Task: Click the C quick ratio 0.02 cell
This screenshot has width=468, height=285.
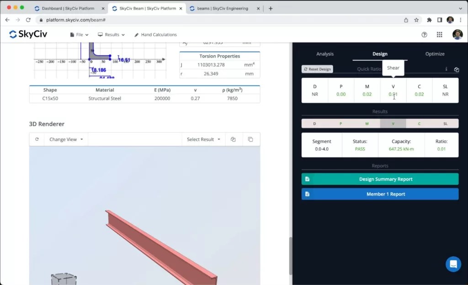Action: click(420, 90)
